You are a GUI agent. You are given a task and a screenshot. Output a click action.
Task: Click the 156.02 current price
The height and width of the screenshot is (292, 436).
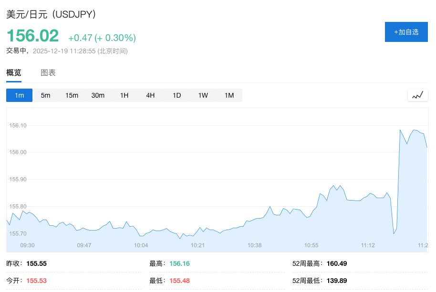tap(32, 36)
